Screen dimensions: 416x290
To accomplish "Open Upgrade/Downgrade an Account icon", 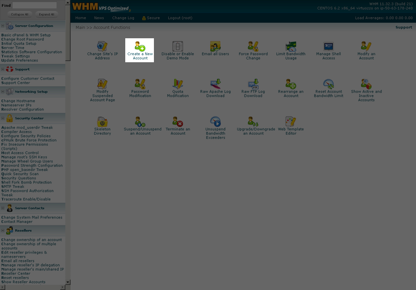I will 253,121.
